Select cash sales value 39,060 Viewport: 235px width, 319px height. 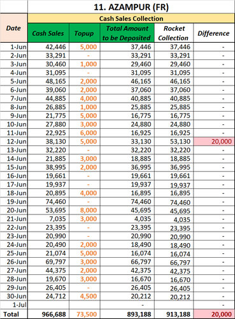pos(48,90)
